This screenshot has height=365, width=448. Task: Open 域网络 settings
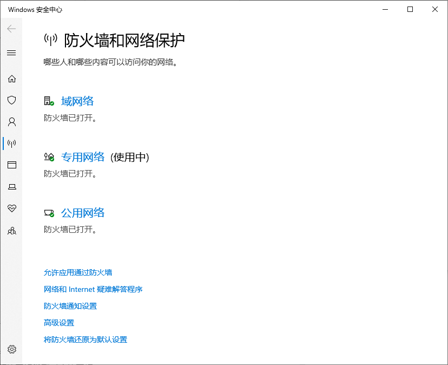[77, 101]
